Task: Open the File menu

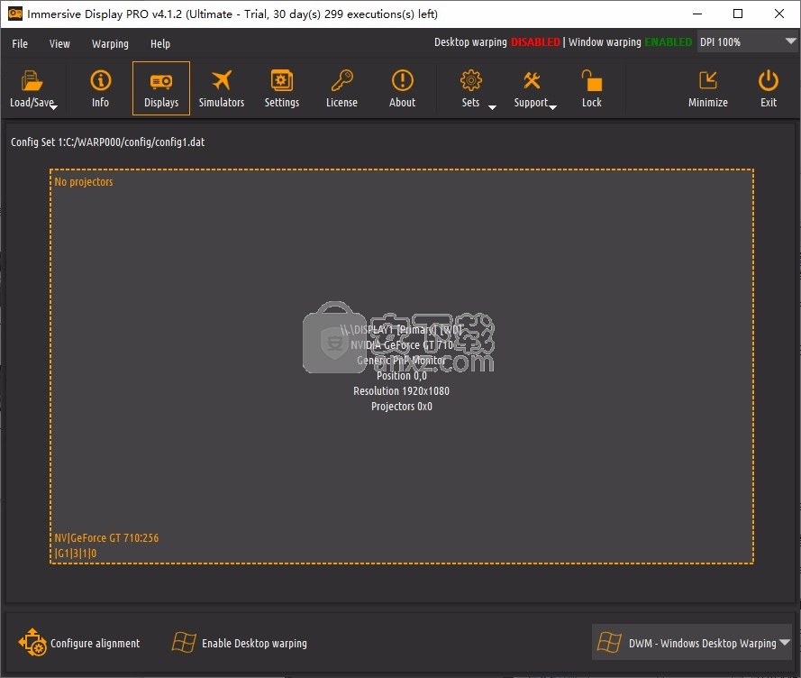Action: (x=20, y=44)
